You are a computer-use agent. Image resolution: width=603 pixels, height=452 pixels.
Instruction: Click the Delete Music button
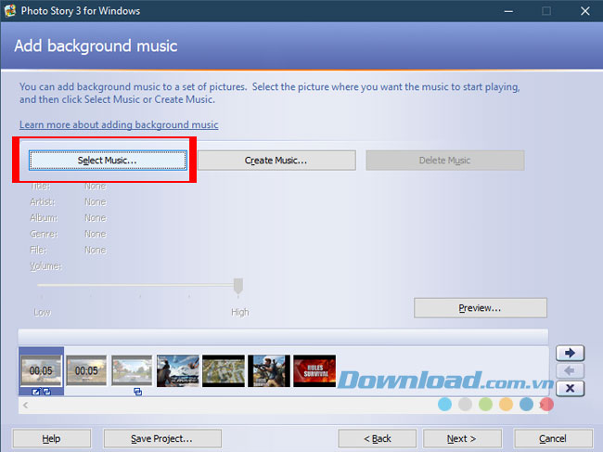point(445,161)
